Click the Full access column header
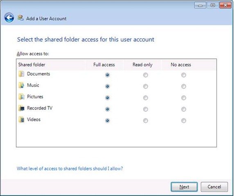 104,65
